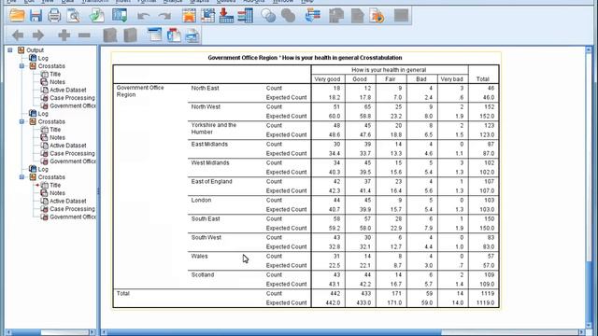This screenshot has width=598, height=336.
Task: Collapse the second Crosstabs node in outline
Action: [x=22, y=121]
